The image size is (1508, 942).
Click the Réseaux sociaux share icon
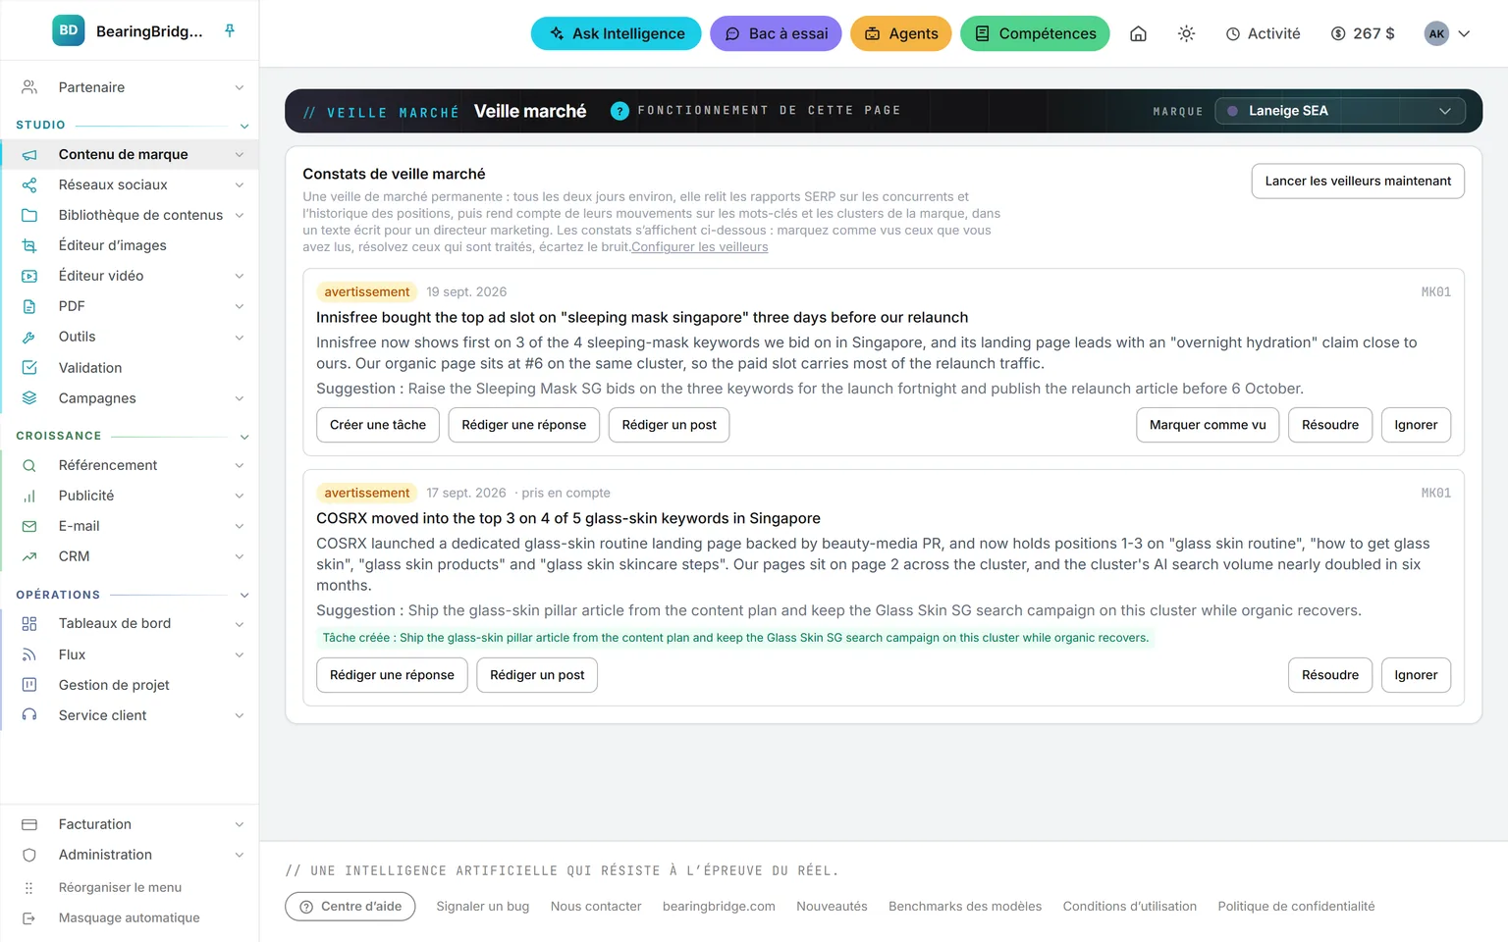[x=29, y=184]
